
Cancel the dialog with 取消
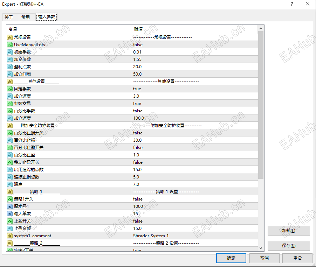265,258
